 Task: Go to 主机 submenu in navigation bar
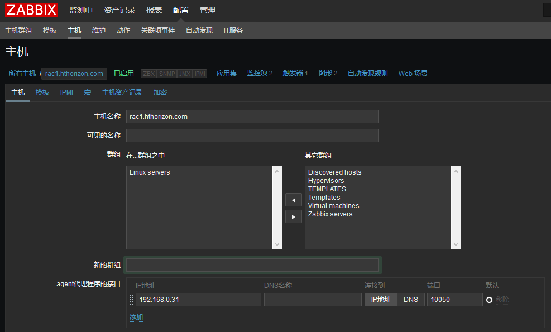tap(74, 31)
